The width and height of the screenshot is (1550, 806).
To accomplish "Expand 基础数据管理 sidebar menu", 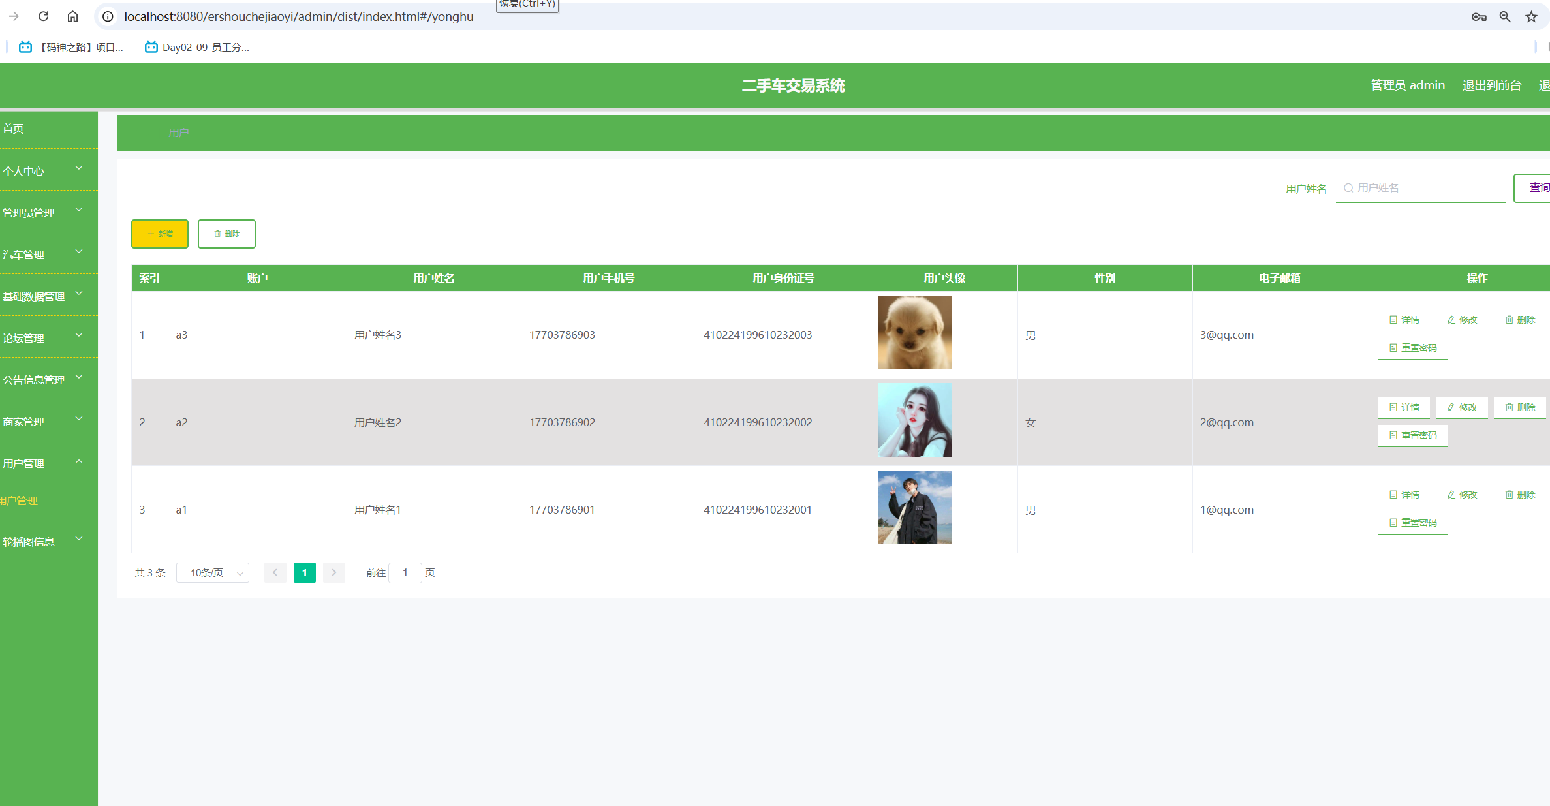I will [49, 296].
